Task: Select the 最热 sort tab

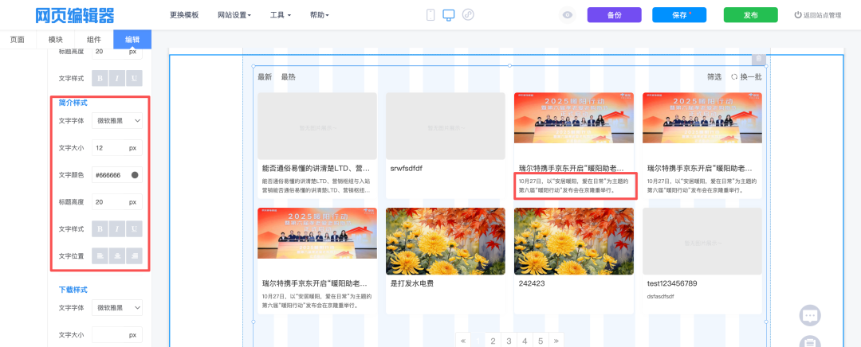Action: (x=289, y=77)
